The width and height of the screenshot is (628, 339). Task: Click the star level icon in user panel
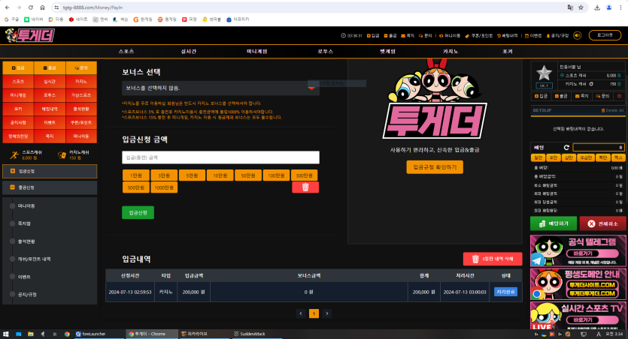click(x=544, y=73)
